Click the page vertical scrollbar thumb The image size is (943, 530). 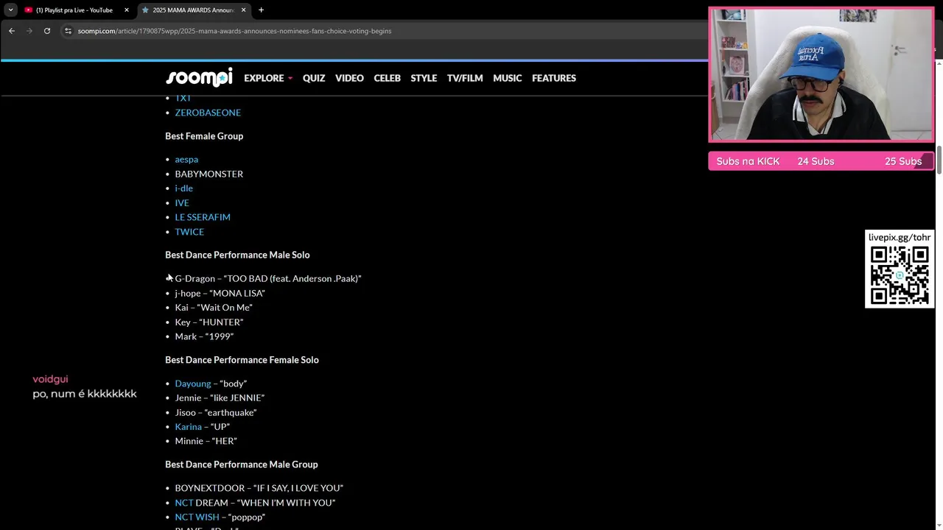tap(939, 160)
